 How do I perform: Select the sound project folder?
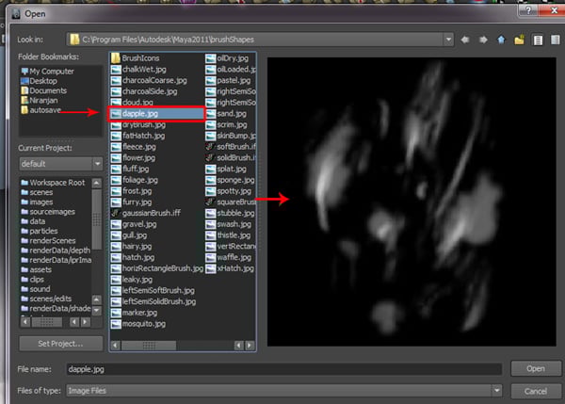point(36,289)
